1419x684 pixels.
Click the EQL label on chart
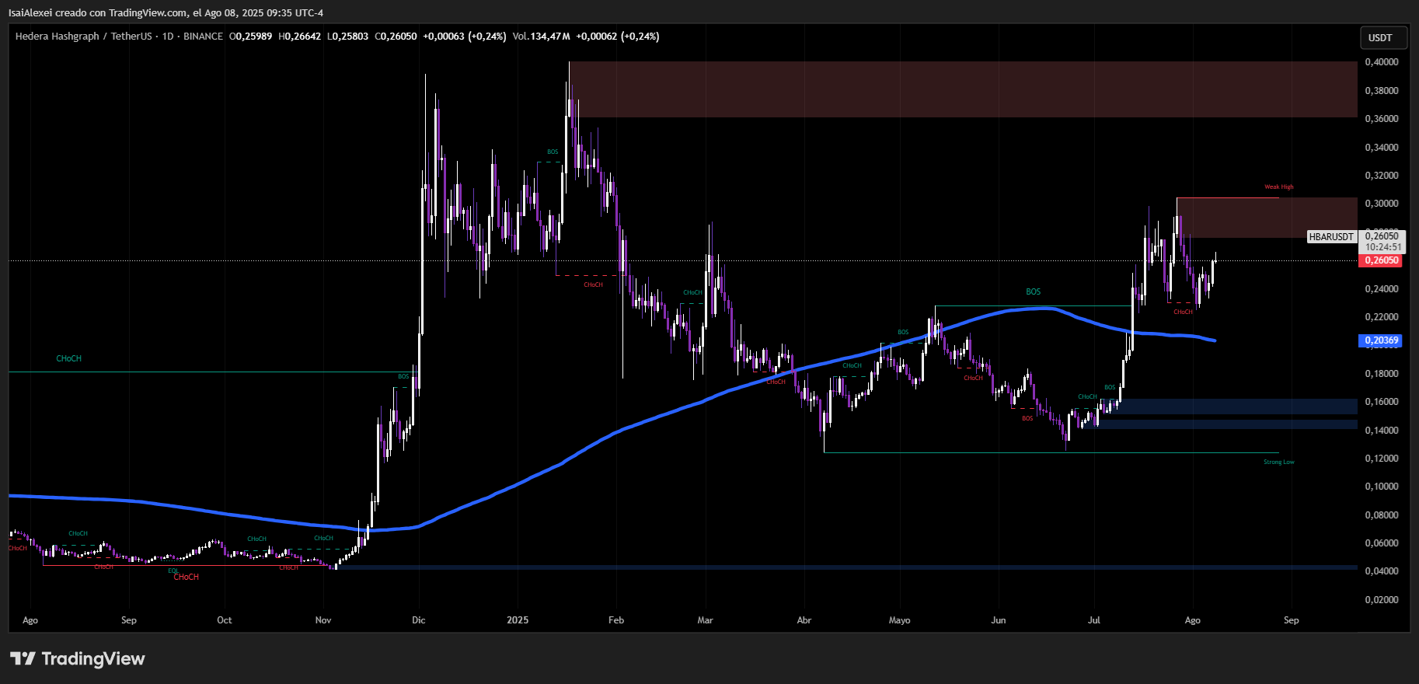[x=173, y=571]
